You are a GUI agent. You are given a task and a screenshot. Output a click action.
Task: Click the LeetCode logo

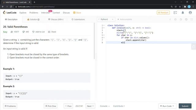tap(9, 13)
